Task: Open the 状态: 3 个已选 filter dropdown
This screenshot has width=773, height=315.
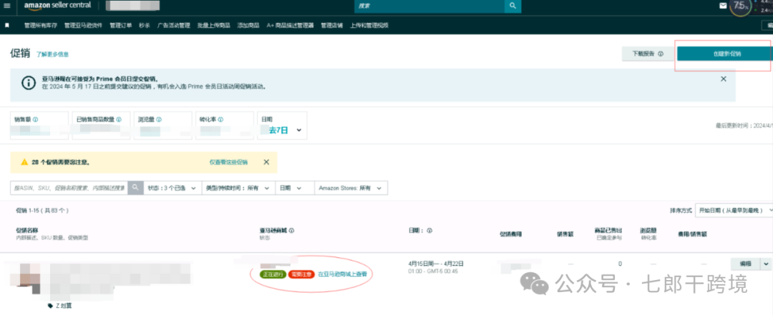Action: point(172,188)
